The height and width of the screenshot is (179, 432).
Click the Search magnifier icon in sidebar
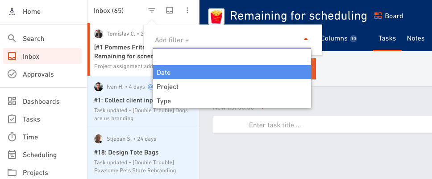pos(12,38)
